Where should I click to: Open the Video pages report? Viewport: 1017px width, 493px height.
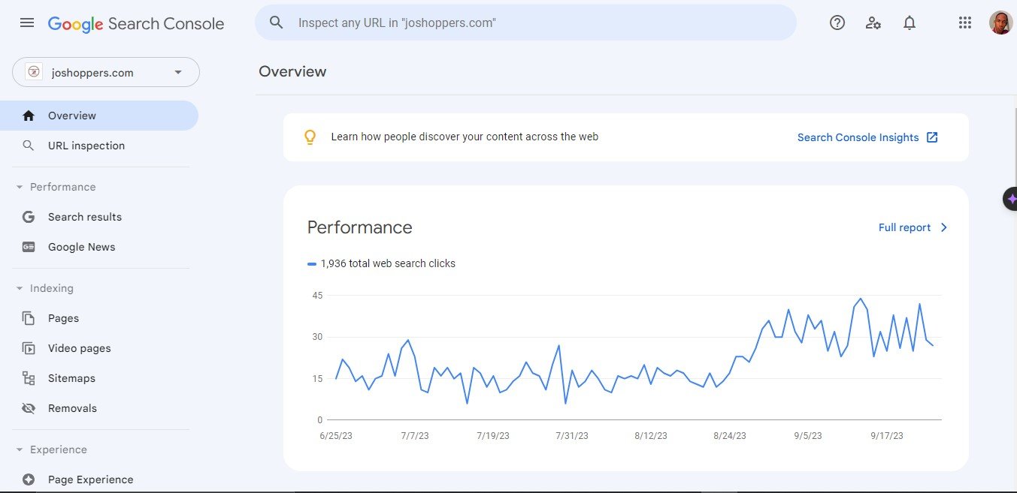pyautogui.click(x=99, y=348)
